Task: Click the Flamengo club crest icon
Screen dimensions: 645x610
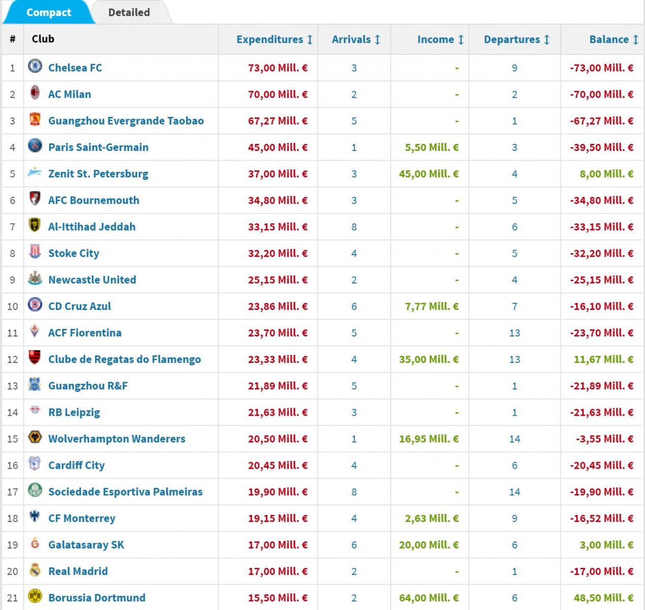Action: pyautogui.click(x=35, y=358)
